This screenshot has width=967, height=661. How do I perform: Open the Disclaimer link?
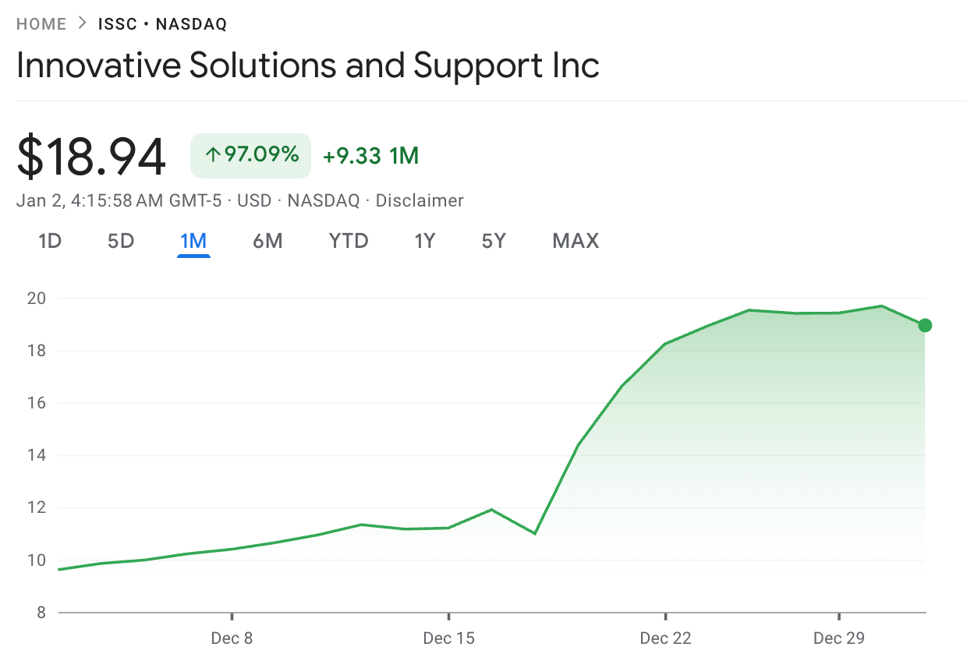[x=420, y=201]
